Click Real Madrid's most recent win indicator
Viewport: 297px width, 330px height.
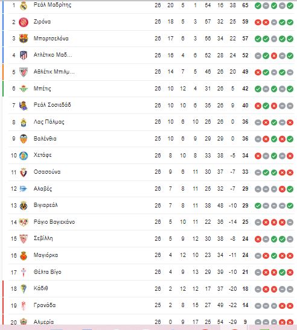290,5
